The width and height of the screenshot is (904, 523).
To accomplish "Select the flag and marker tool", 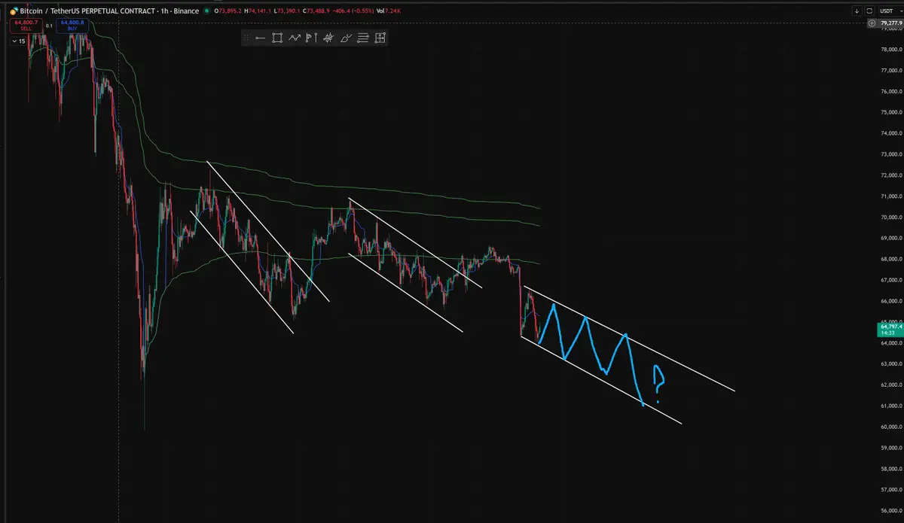I will coord(312,38).
